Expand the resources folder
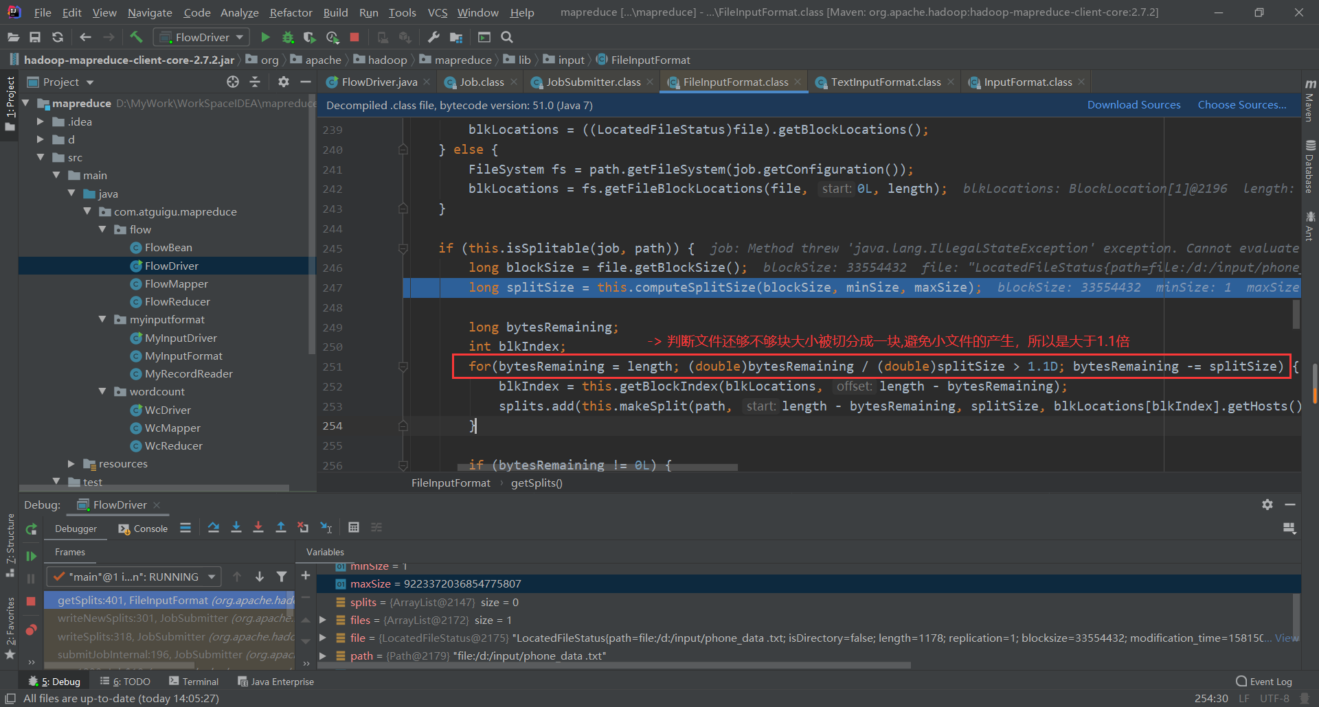1319x707 pixels. point(71,464)
